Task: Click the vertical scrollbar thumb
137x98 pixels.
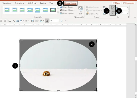Action: tap(136, 58)
